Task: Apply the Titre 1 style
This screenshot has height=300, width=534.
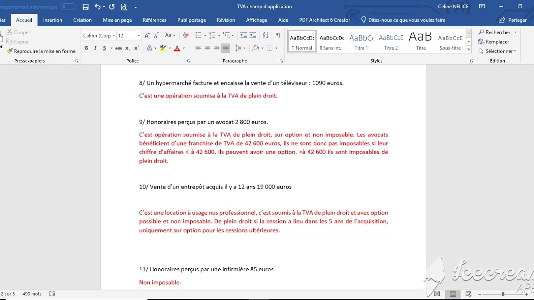Action: coord(361,41)
